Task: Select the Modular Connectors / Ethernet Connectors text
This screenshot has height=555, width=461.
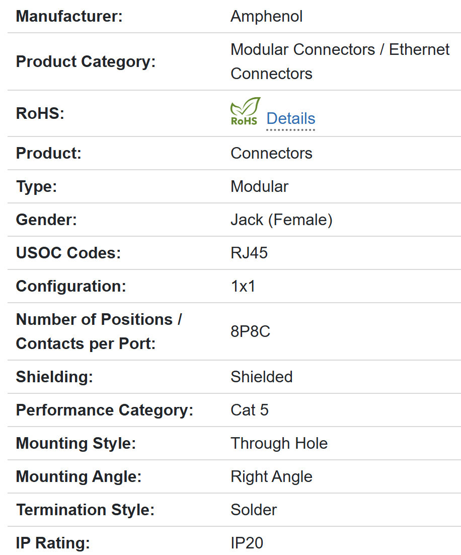Action: [x=340, y=61]
